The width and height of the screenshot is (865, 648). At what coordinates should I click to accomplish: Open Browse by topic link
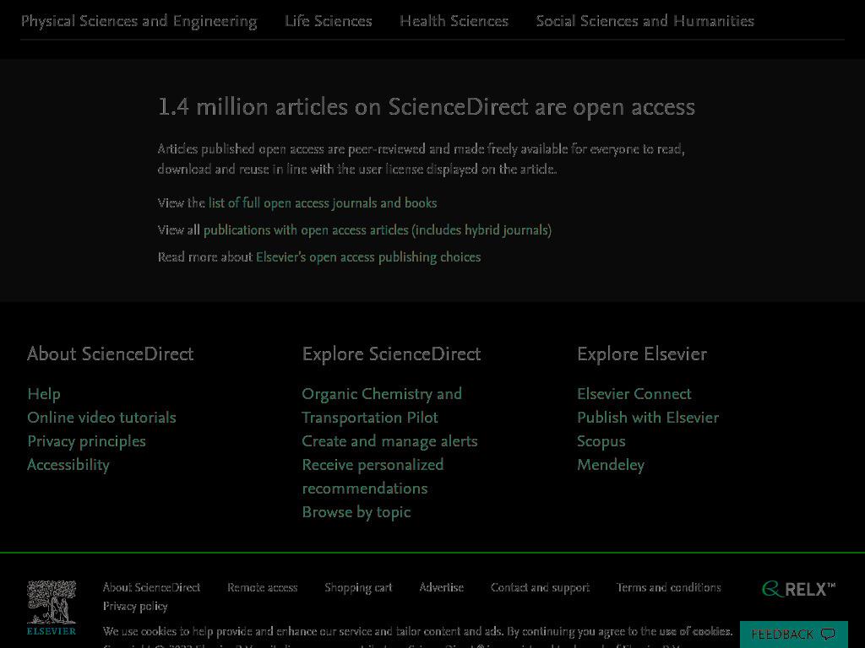(356, 512)
